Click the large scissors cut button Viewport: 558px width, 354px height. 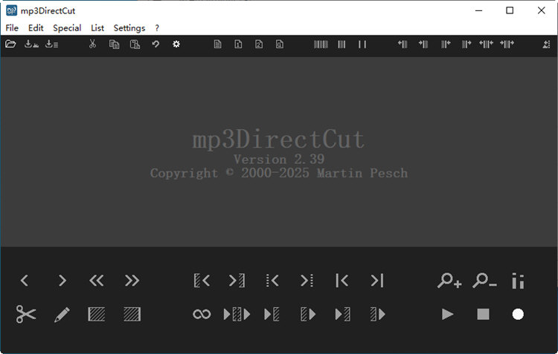tap(26, 314)
